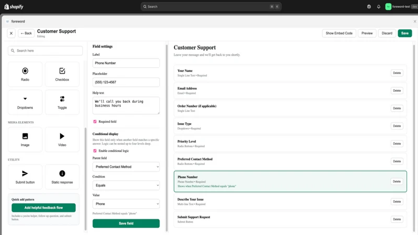Image resolution: width=418 pixels, height=235 pixels.
Task: Add a Checkbox element
Action: coord(62,74)
